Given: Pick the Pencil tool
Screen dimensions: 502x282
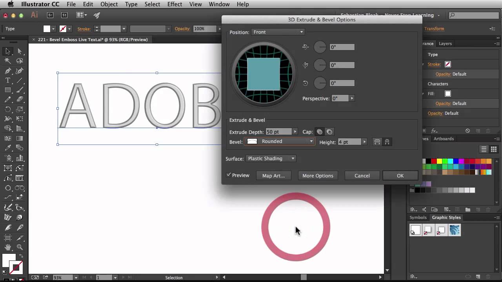Looking at the screenshot, I should click(7, 100).
